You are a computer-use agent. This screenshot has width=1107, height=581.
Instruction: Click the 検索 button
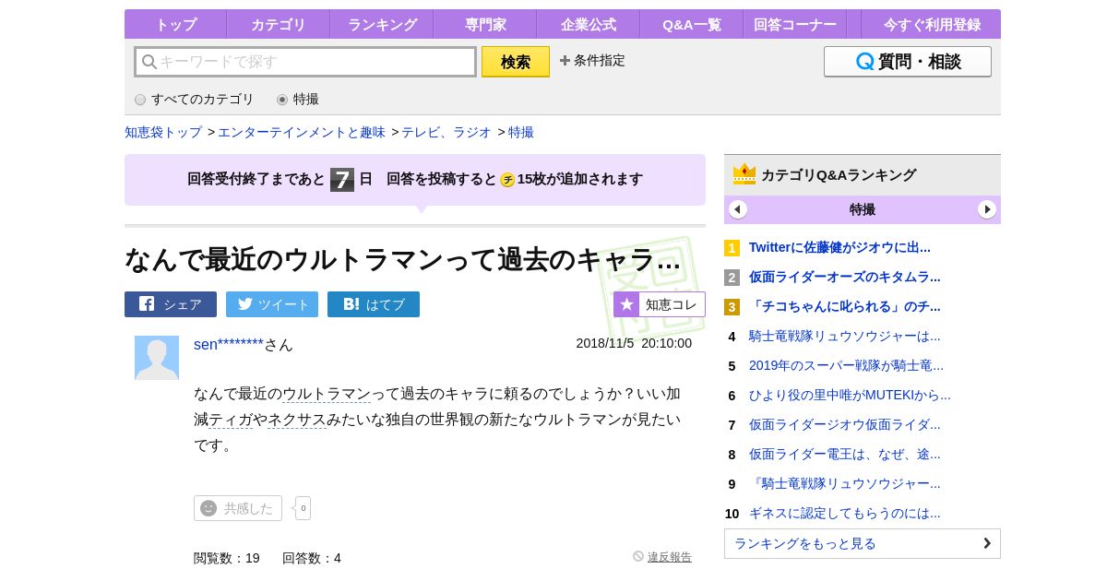click(516, 62)
